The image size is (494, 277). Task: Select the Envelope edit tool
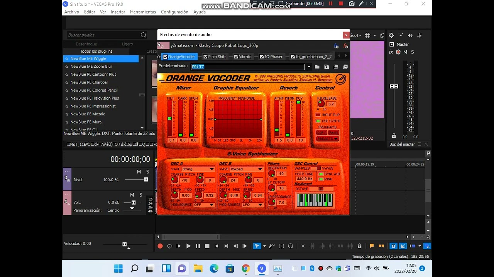coord(272,246)
